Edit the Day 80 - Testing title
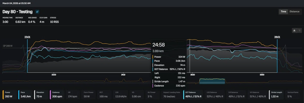Viewport: 304px width, 103px height. pos(37,12)
